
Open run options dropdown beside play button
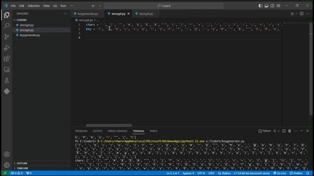point(296,14)
